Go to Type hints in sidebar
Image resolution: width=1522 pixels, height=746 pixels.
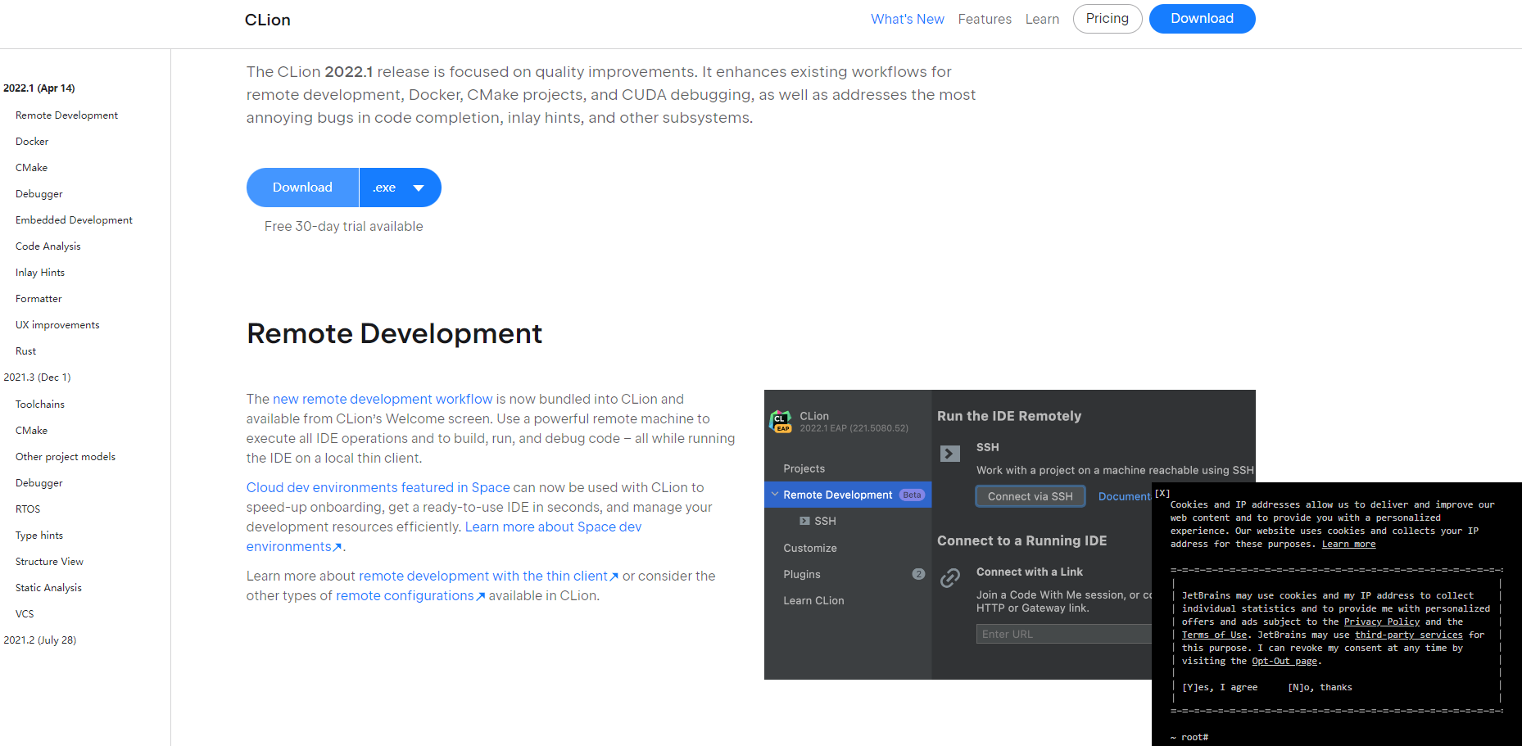point(39,536)
